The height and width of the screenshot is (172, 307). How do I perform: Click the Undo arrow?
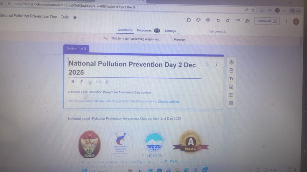218,20
